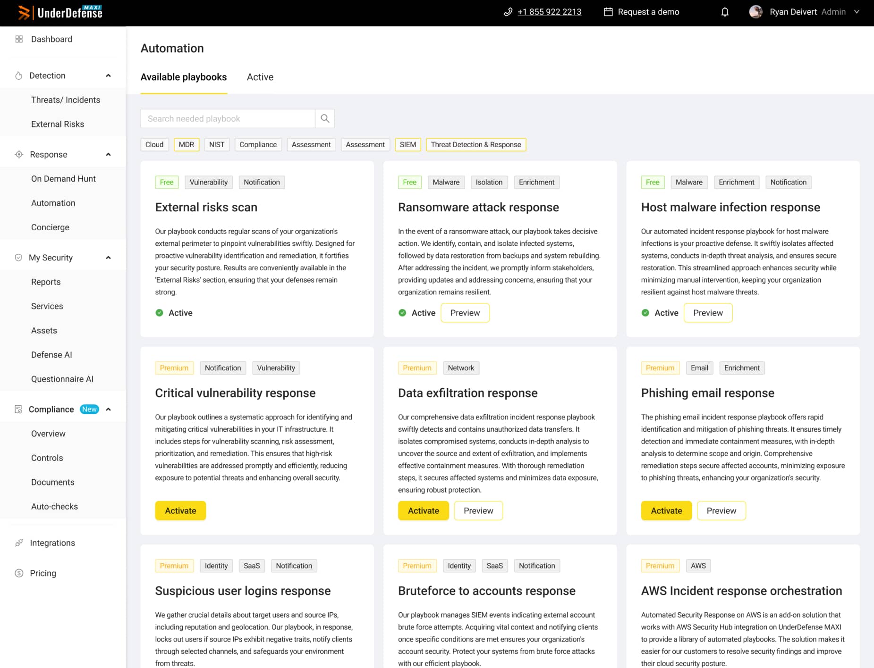Activate Critical vulnerability response playbook
Viewport: 874px width, 668px height.
tap(180, 510)
